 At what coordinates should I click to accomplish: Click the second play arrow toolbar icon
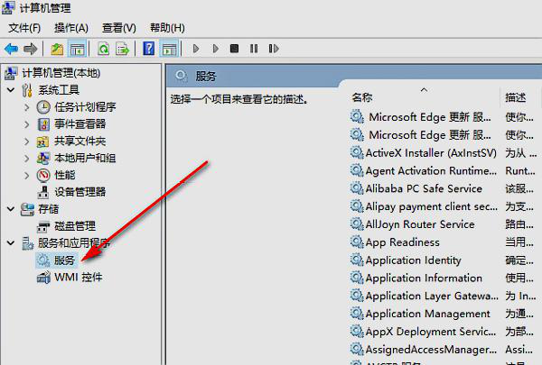[216, 49]
